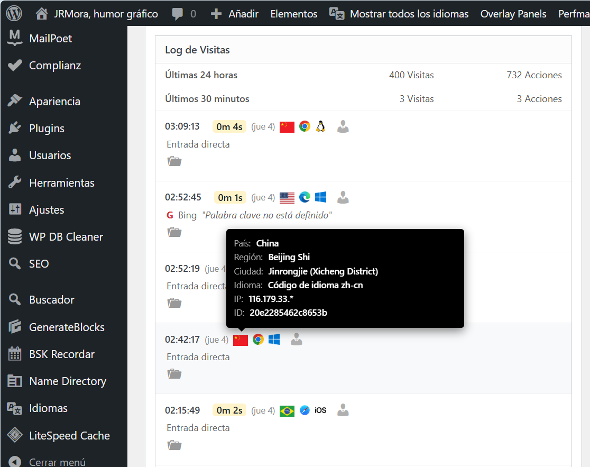Select the Chrome browser icon beside the Linux icon
The image size is (590, 467).
pos(305,126)
